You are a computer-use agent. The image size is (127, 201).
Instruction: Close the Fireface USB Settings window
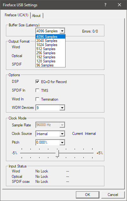(x=119, y=5)
